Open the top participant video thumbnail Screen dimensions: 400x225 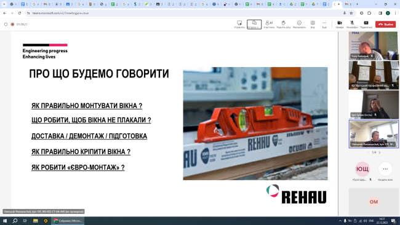tap(374, 46)
